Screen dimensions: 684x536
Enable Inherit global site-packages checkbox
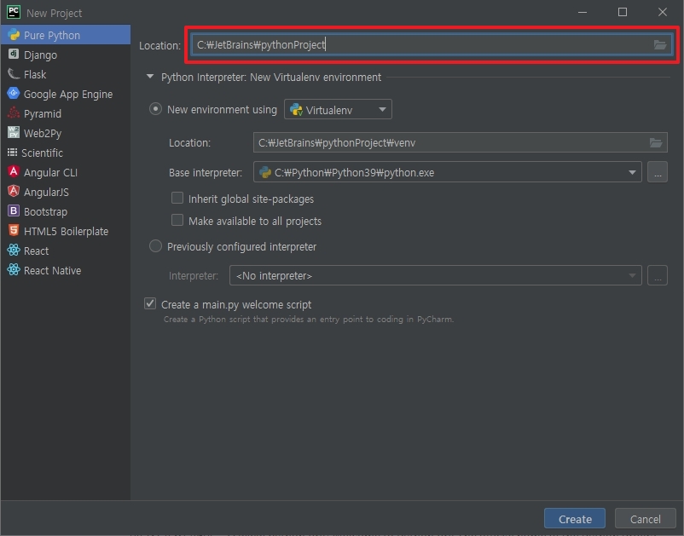click(177, 199)
